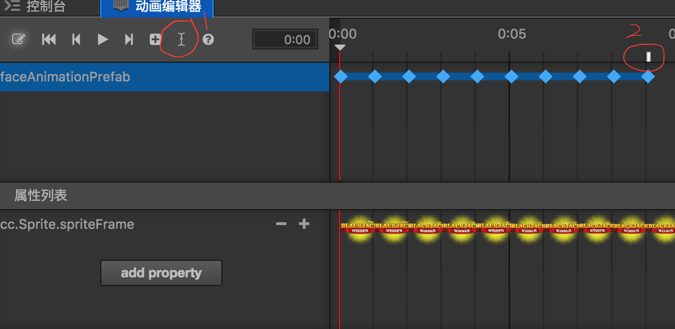Toggle animation edit mode pencil icon

(19, 39)
